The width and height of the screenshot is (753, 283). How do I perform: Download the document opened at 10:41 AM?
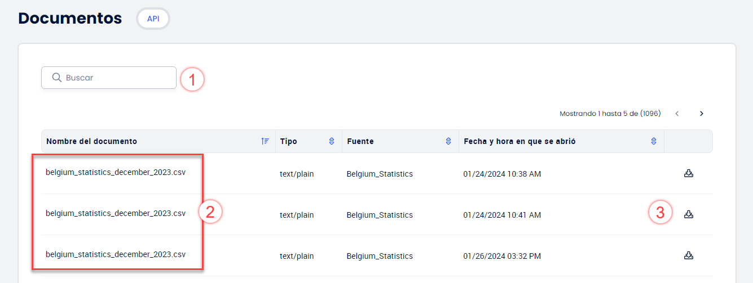click(688, 214)
